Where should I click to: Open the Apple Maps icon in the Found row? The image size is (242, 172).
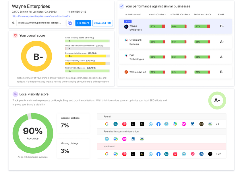(x=175, y=124)
